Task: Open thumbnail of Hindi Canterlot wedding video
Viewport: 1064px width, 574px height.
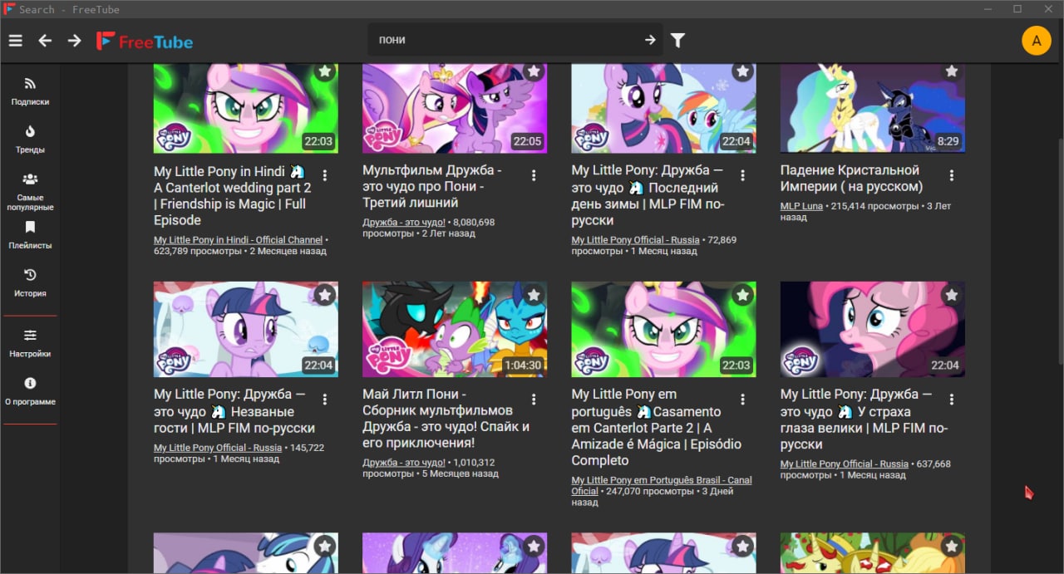Action: click(246, 108)
